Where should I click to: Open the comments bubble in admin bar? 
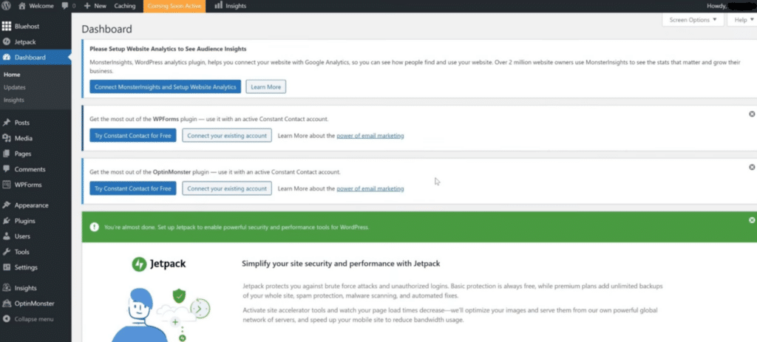pos(65,6)
